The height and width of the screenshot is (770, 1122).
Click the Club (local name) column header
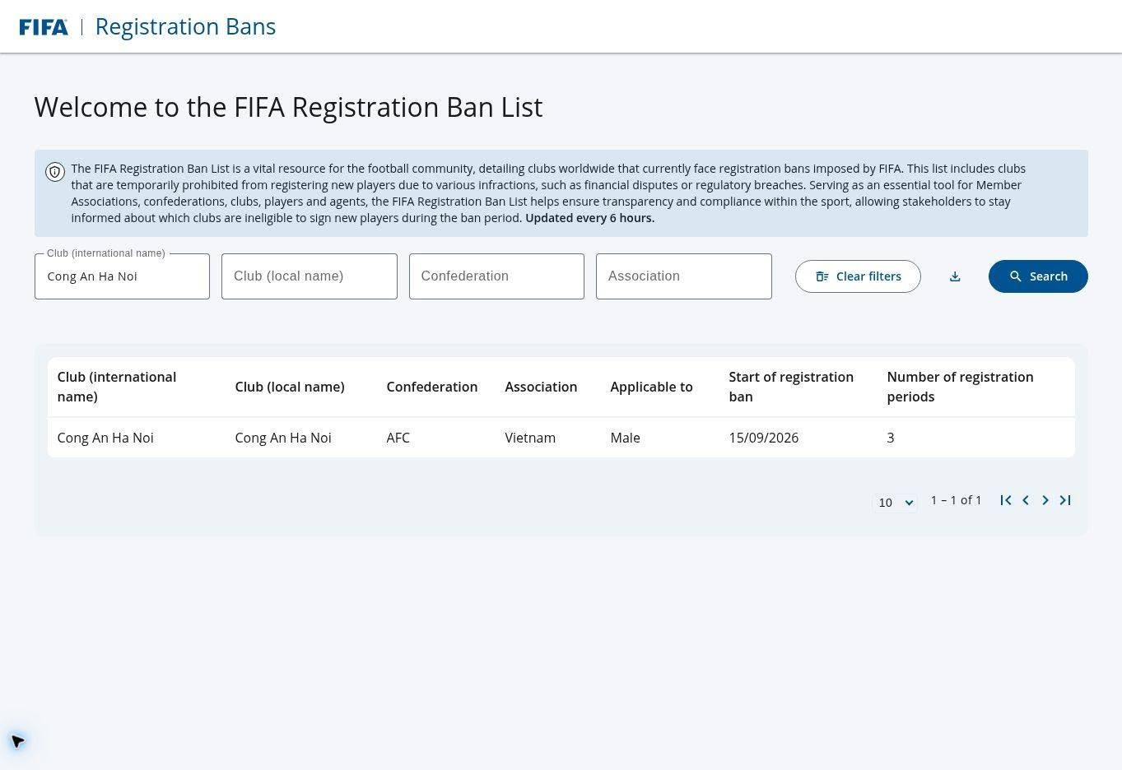[x=290, y=387]
